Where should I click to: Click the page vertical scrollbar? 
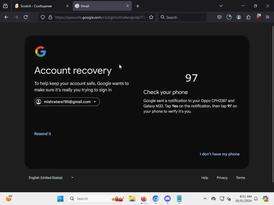click(273, 104)
